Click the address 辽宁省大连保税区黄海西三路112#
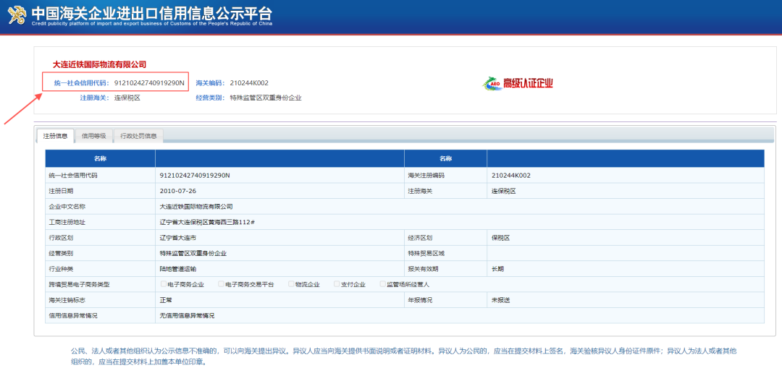The height and width of the screenshot is (368, 782). point(208,222)
